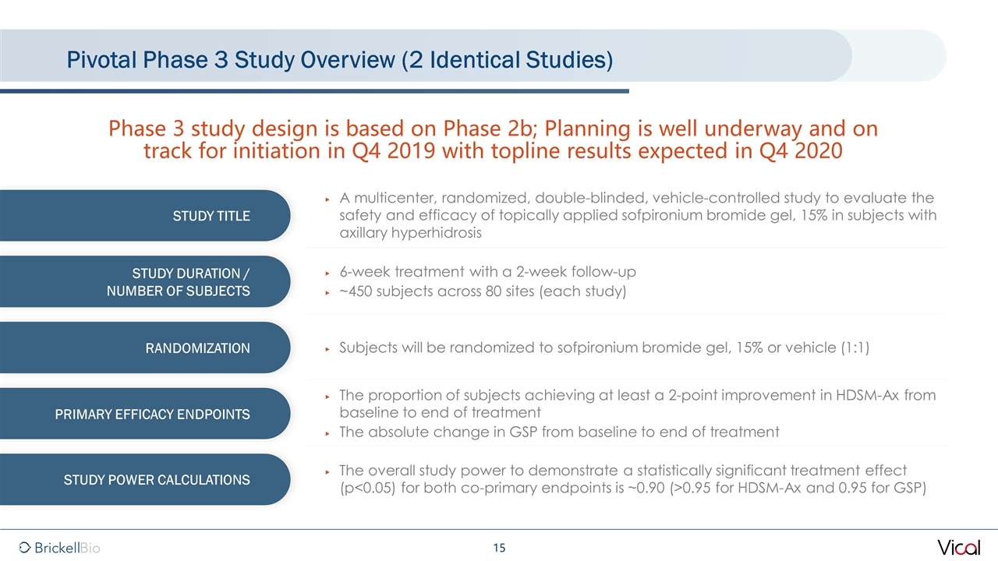Click the bullet arrow before 'A multicenter, randomized'
This screenshot has height=561, width=998.
click(327, 199)
